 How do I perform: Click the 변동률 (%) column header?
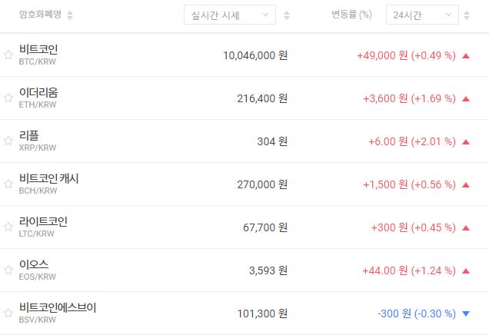click(x=349, y=15)
